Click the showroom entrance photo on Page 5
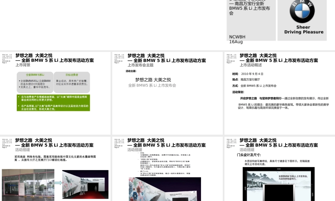Viewport: 335px width, 201px height. (28, 185)
